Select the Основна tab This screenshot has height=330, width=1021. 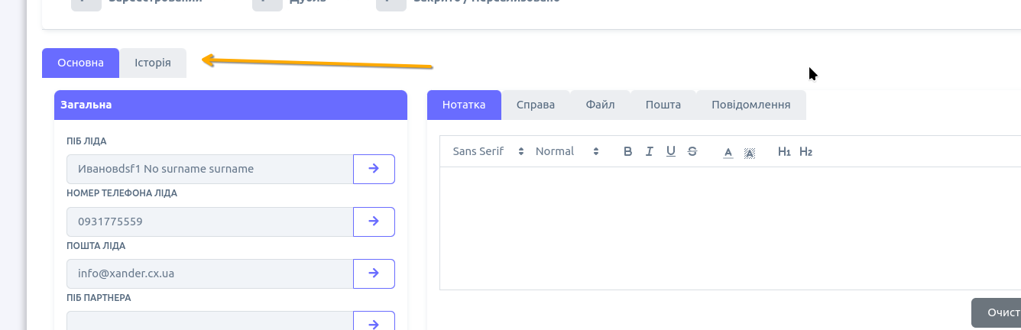80,63
